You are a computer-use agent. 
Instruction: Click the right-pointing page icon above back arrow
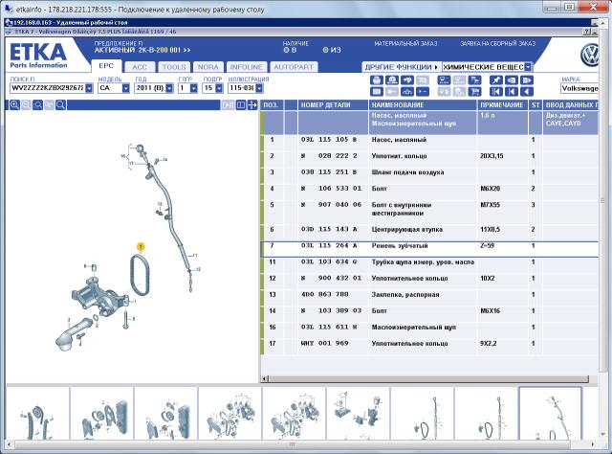point(527,80)
